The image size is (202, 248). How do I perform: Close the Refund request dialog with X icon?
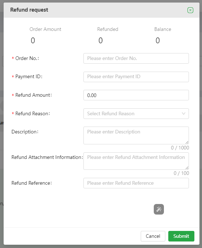pyautogui.click(x=190, y=10)
